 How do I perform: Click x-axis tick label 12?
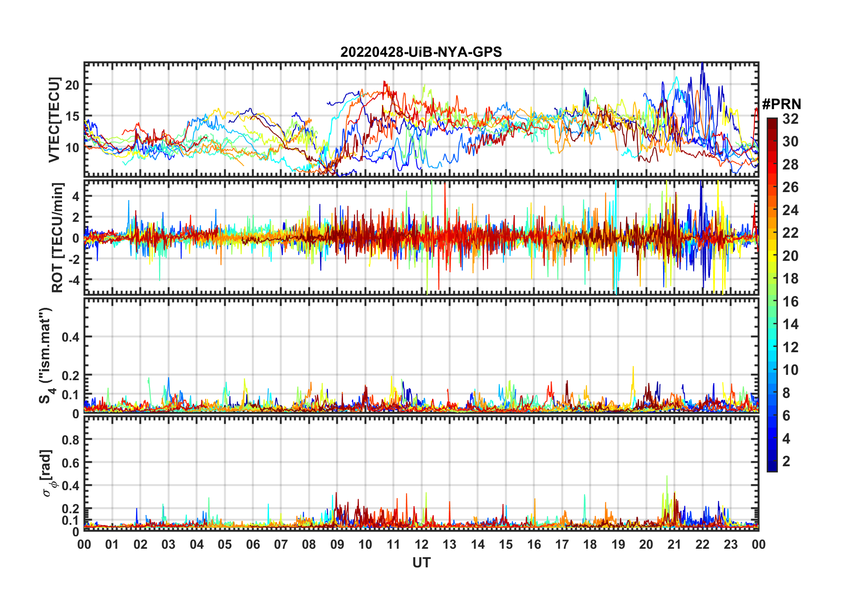coord(421,544)
